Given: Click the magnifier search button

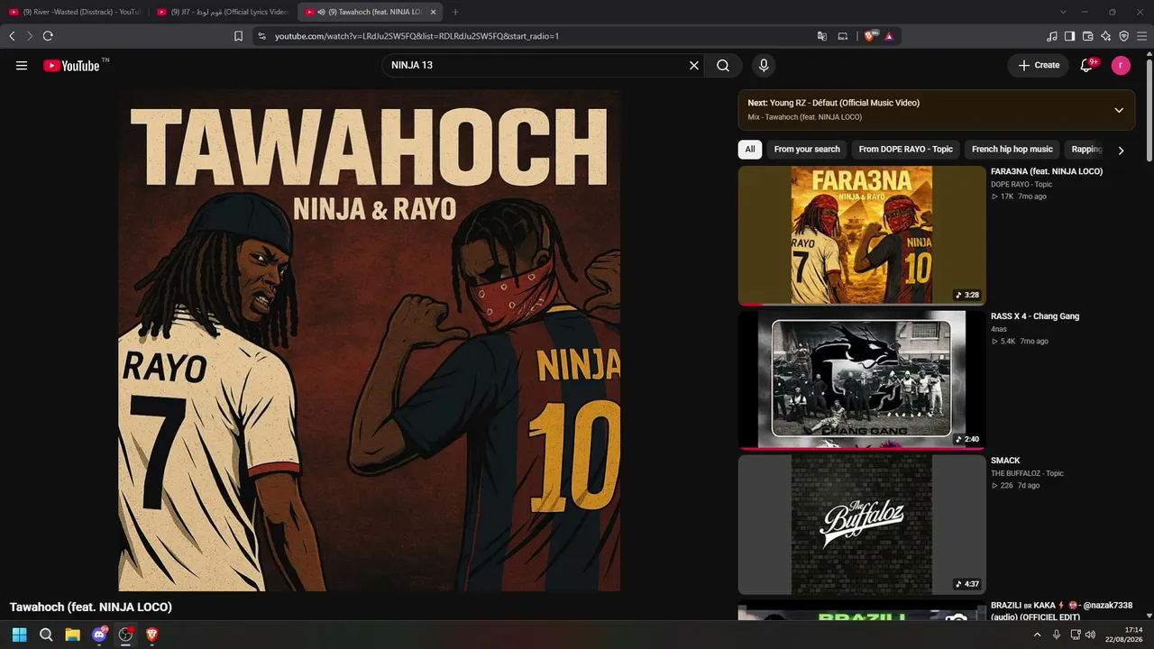Looking at the screenshot, I should click(x=723, y=65).
